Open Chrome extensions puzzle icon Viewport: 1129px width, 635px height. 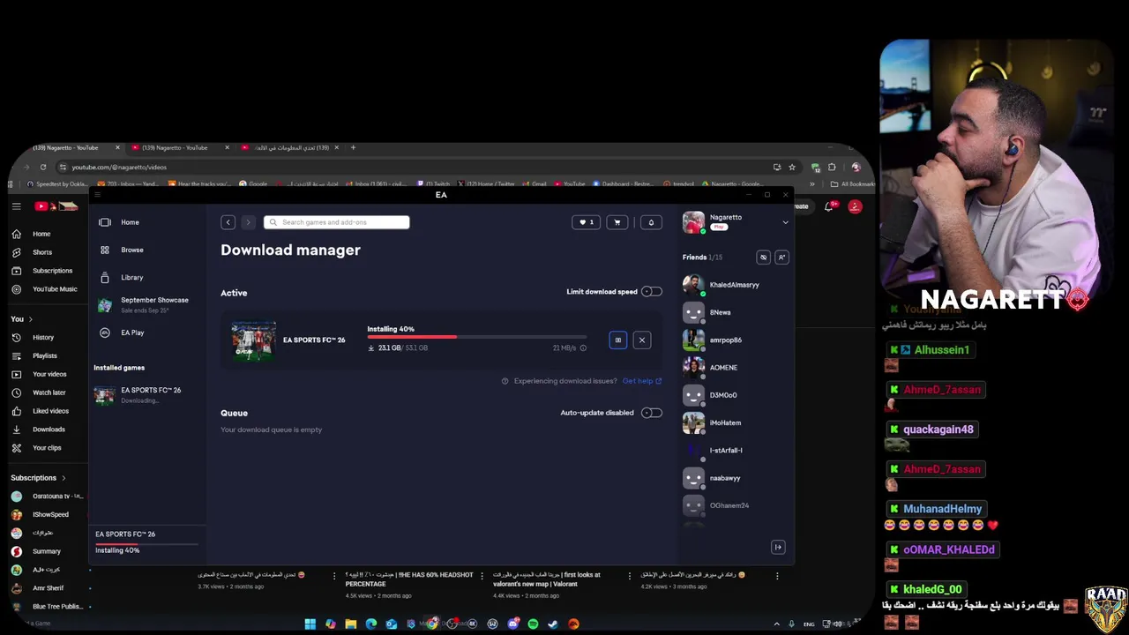[831, 167]
